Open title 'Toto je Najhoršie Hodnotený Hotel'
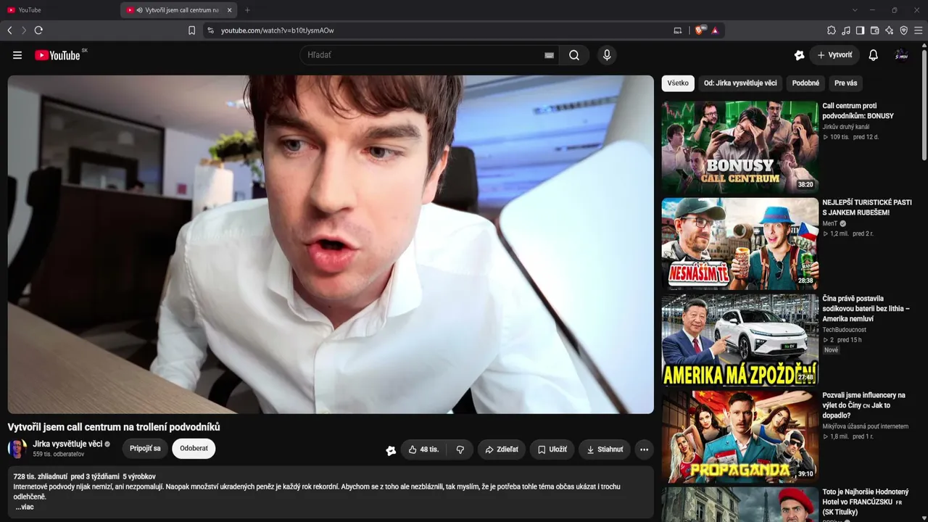The image size is (928, 522). click(865, 502)
